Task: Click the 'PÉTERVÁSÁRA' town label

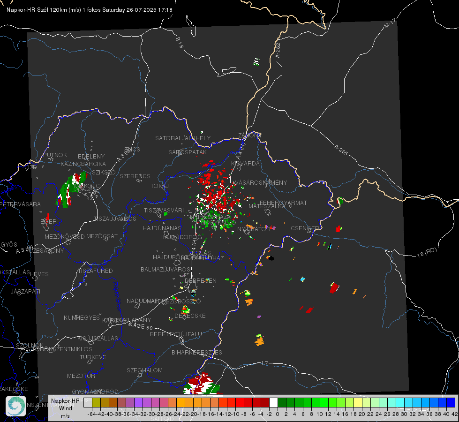Action: [20, 204]
